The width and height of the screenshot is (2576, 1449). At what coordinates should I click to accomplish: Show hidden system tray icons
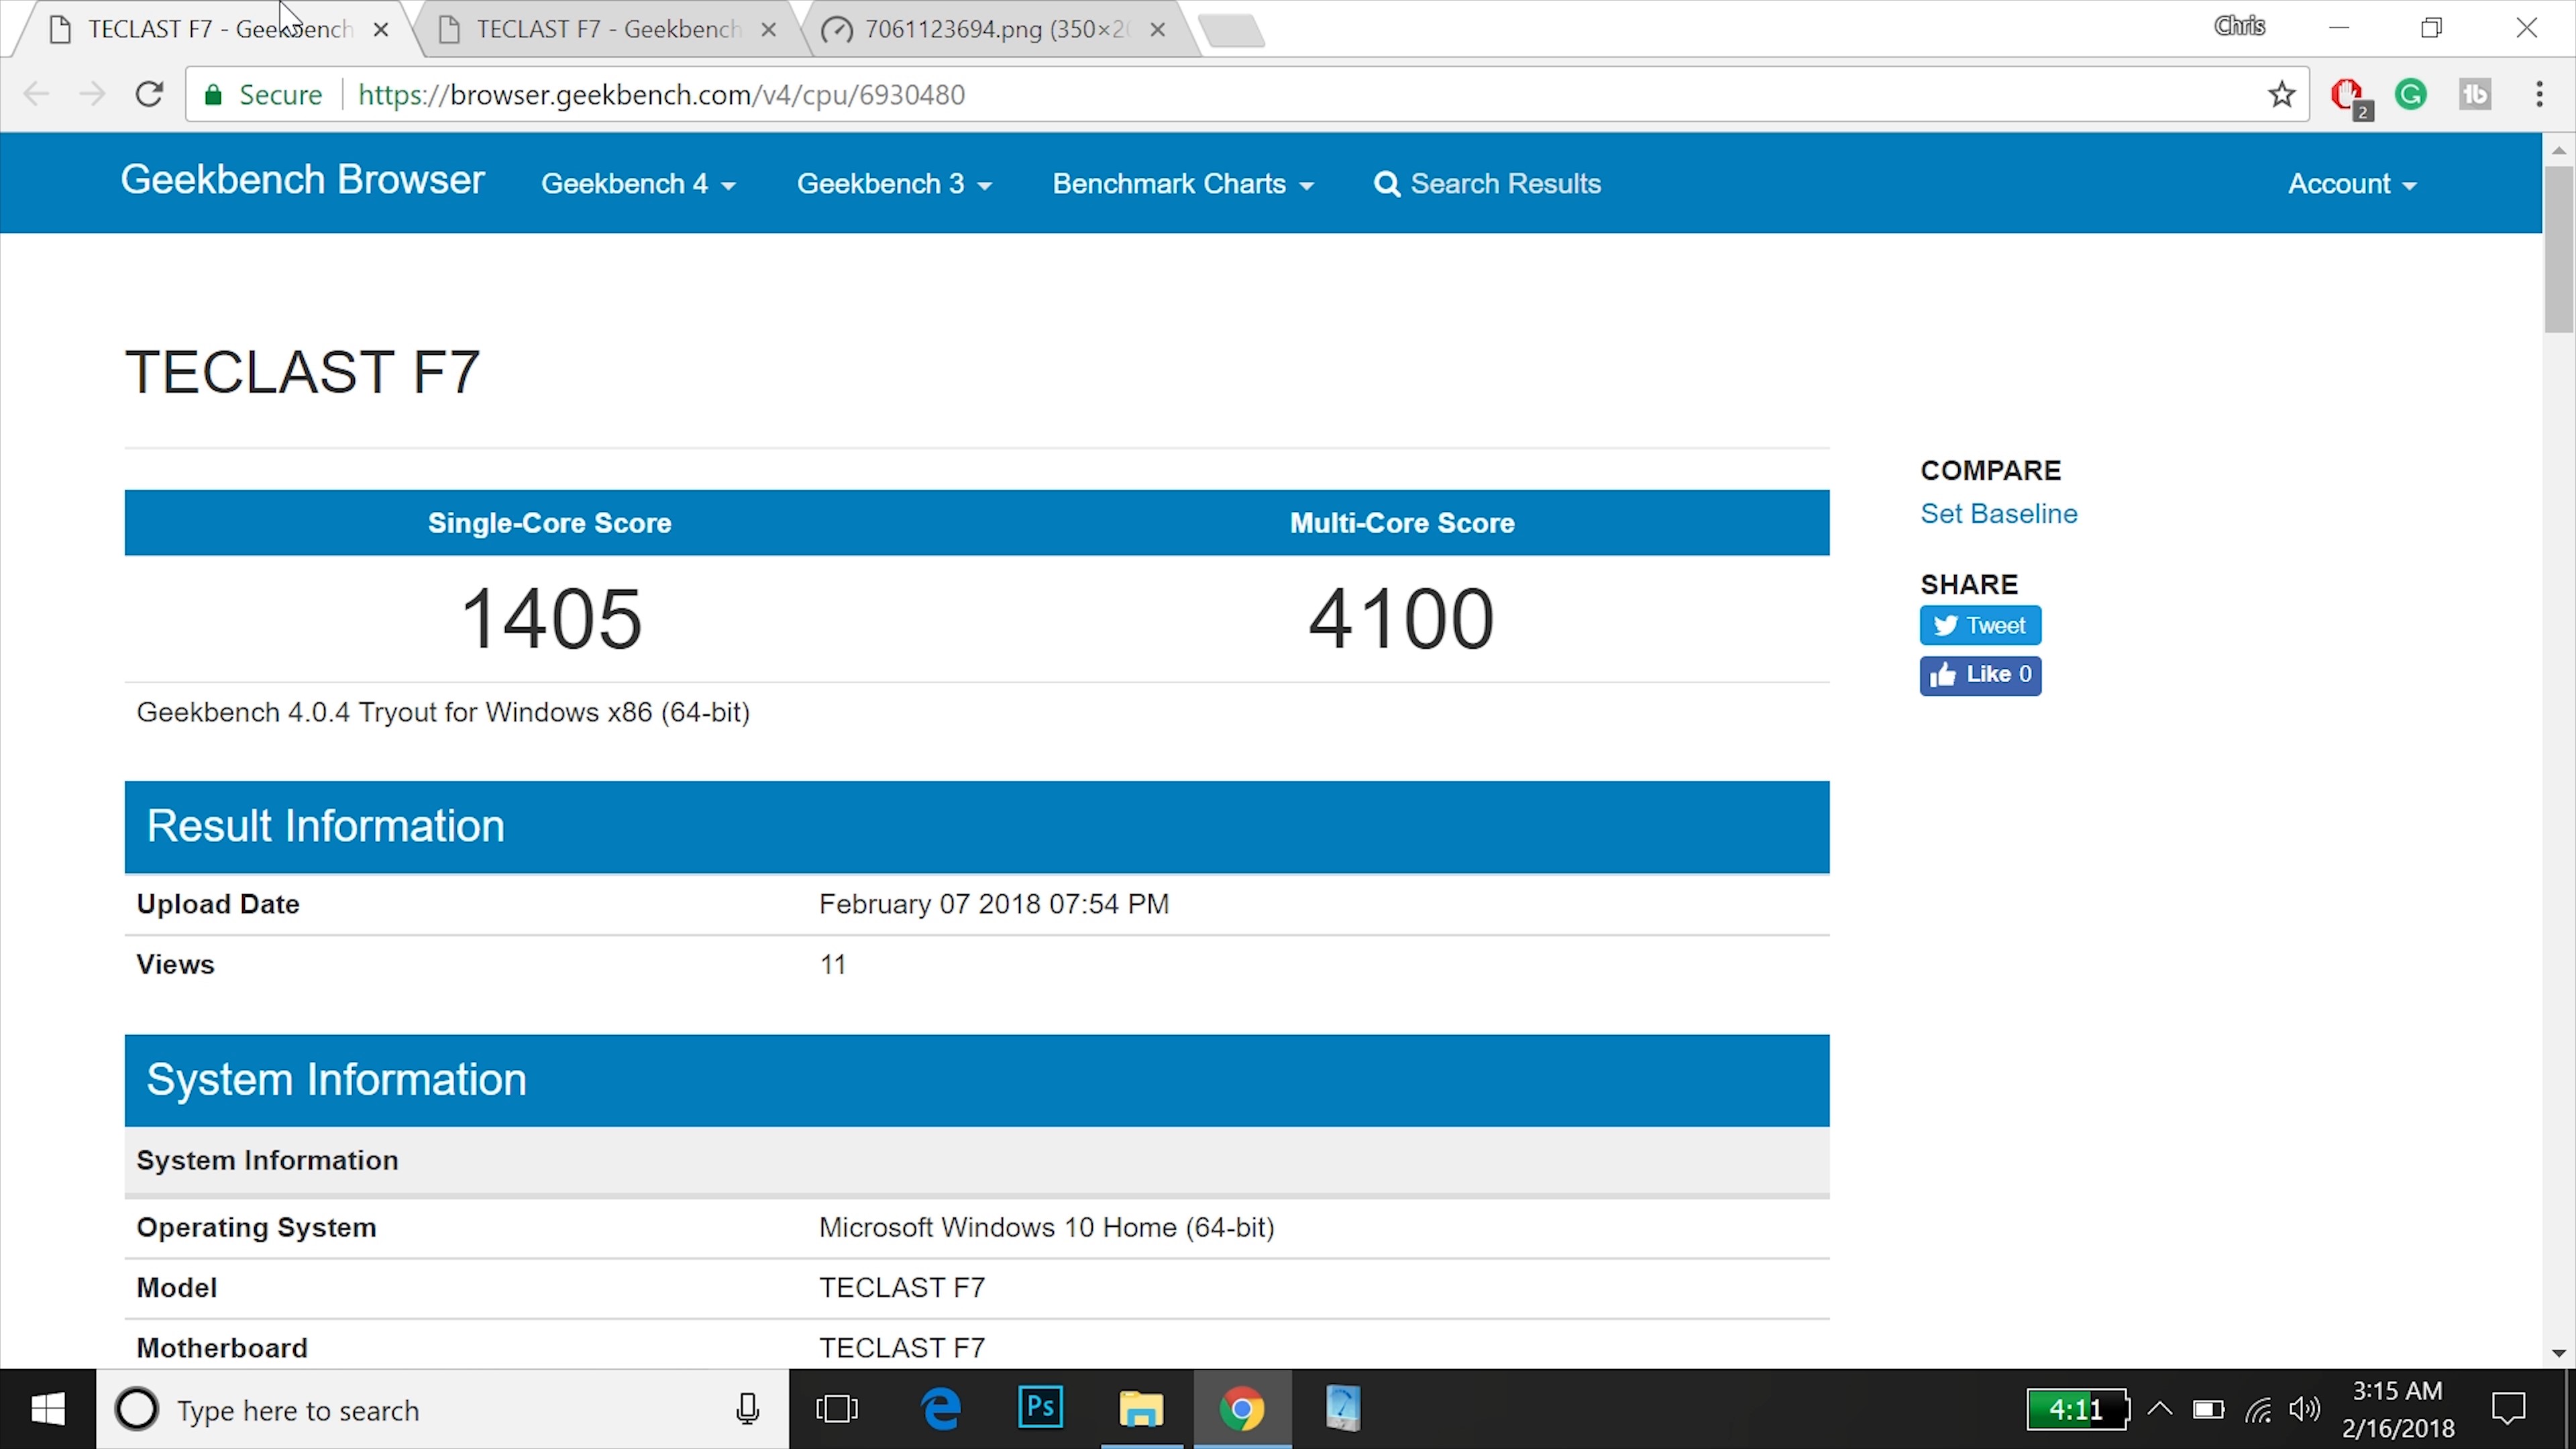coord(2160,1409)
